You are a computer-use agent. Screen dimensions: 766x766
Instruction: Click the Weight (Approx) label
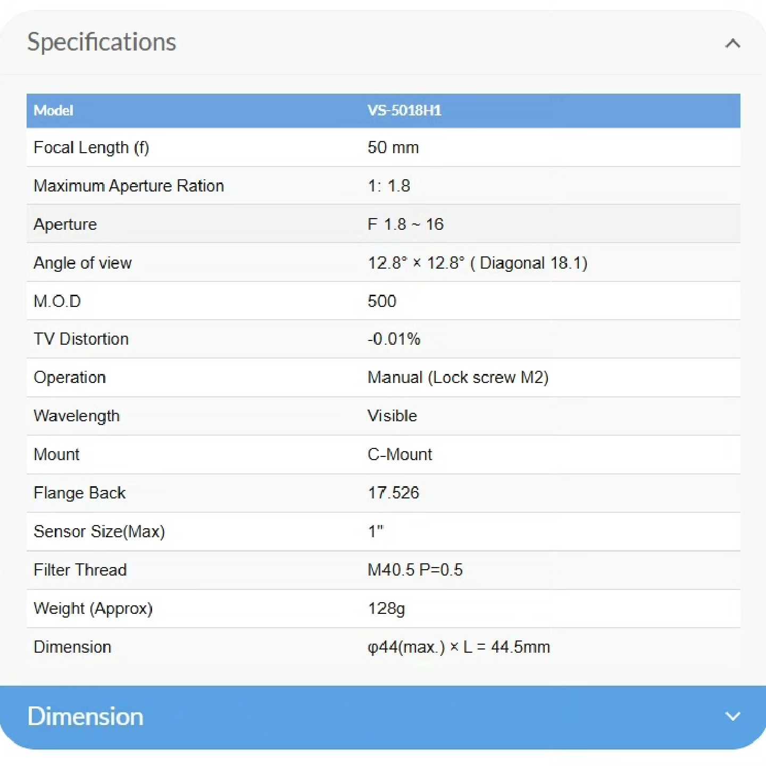point(93,609)
